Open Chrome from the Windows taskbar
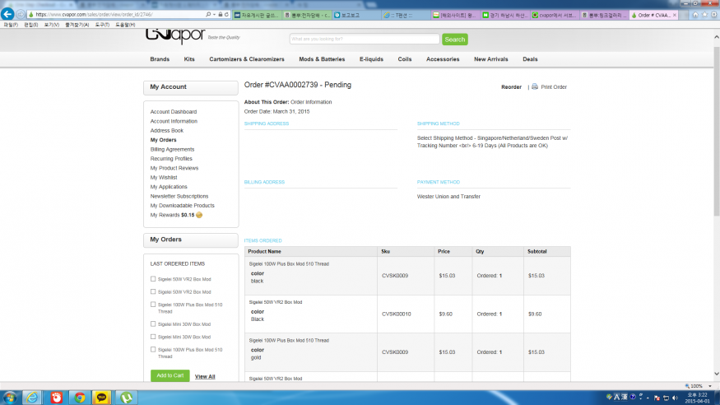 click(x=79, y=397)
